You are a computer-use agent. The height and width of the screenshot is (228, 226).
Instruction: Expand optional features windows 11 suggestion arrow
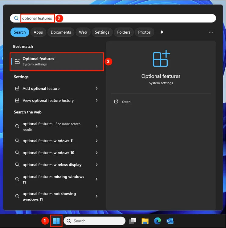tap(97, 141)
